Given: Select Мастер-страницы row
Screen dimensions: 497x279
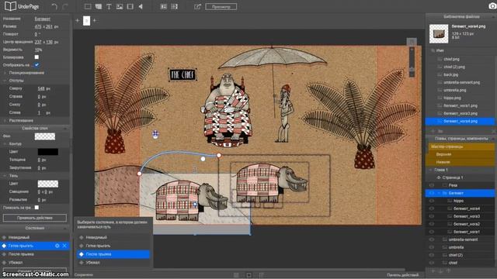Looking at the screenshot, I should 460,146.
